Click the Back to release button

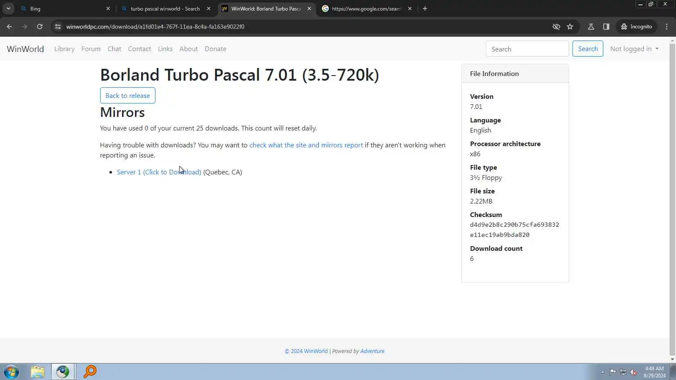coord(128,95)
